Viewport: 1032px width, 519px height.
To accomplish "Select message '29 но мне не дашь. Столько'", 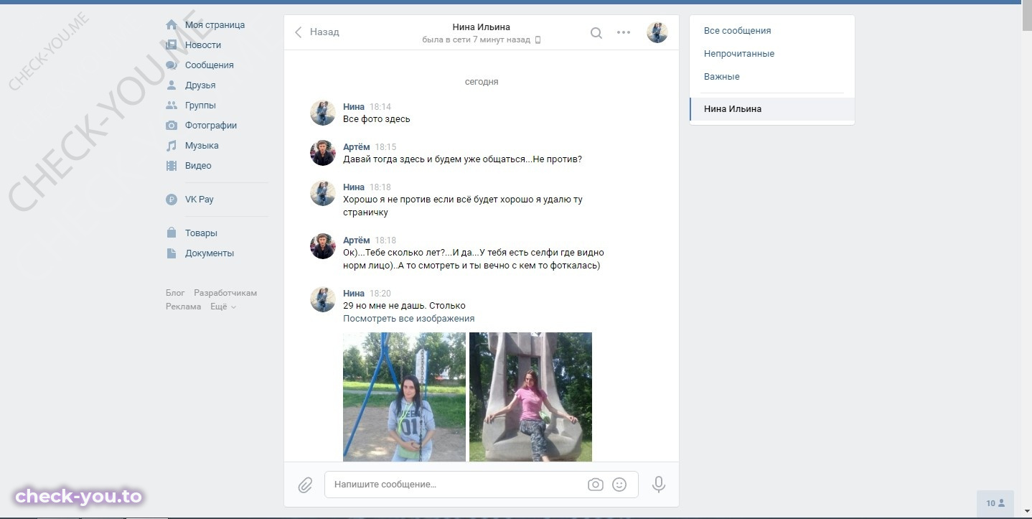I will click(404, 306).
